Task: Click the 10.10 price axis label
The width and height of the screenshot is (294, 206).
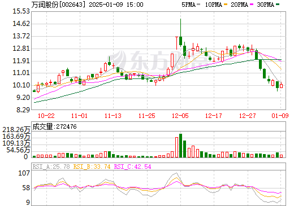Action: pyautogui.click(x=21, y=85)
